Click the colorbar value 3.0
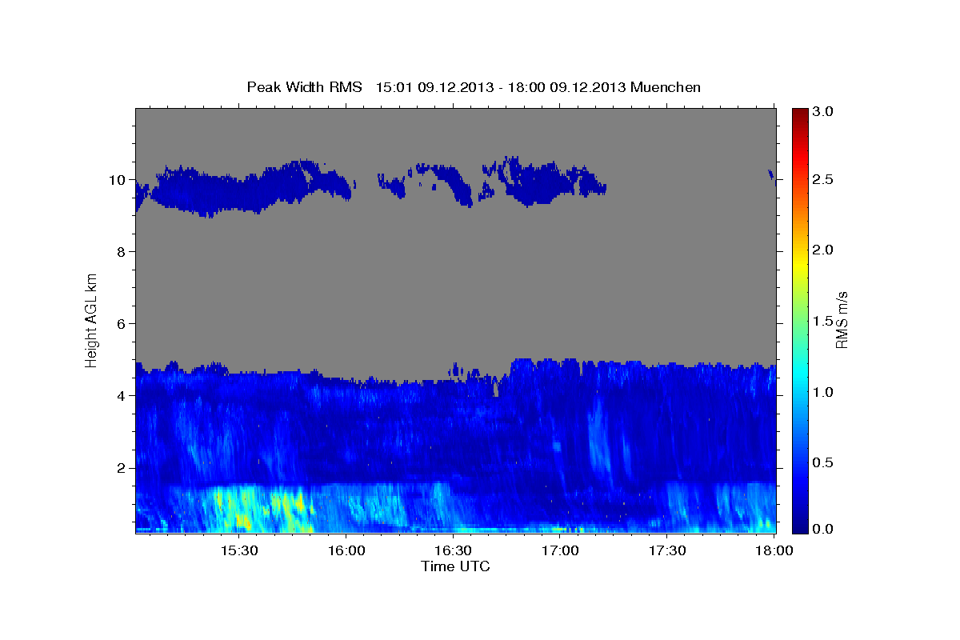Viewport: 960px width, 640px height. 824,112
